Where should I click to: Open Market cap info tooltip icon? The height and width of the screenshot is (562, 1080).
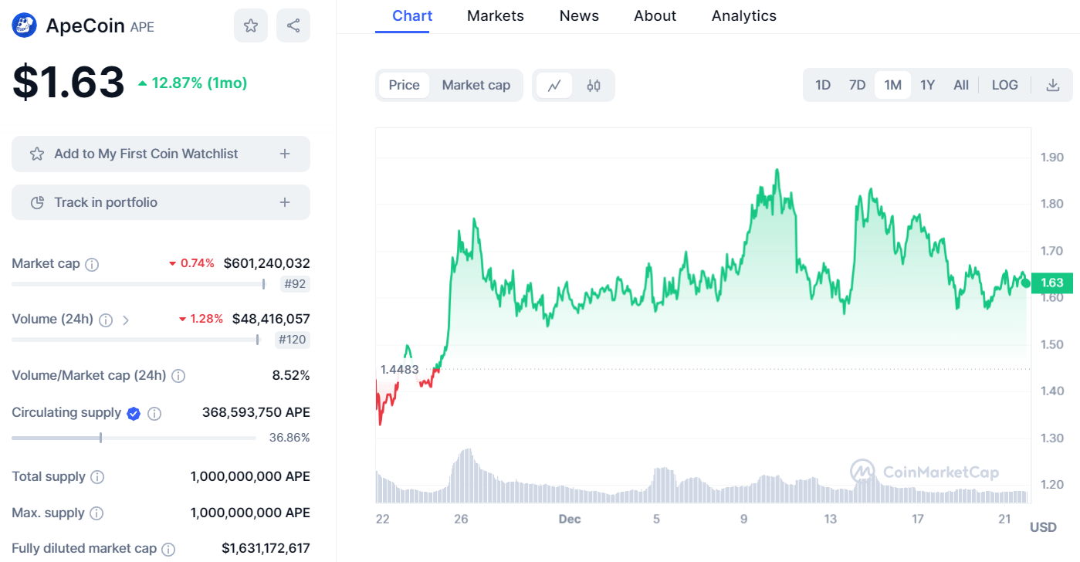[92, 264]
